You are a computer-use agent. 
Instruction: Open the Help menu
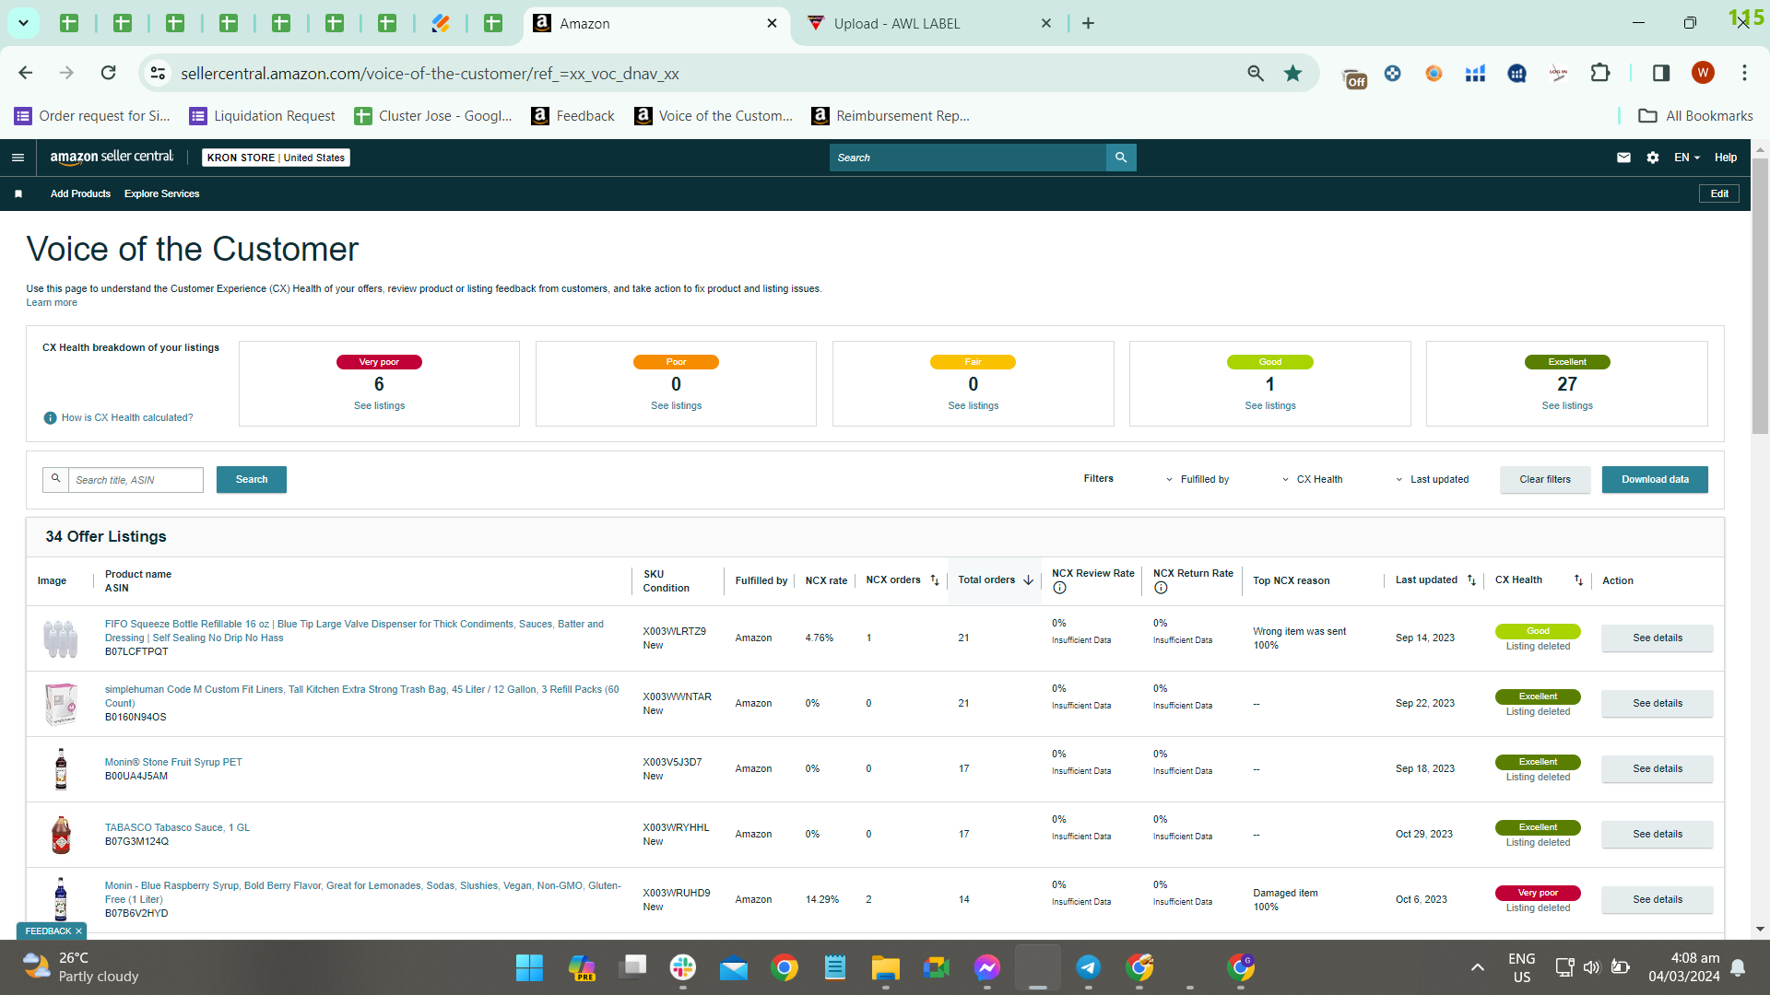click(1726, 158)
